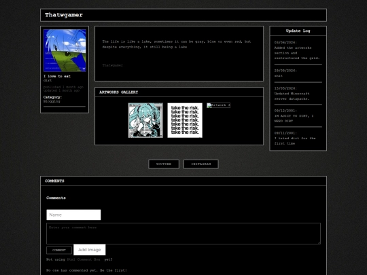
Task: Click the blue anime profile image
Action: tap(65, 50)
